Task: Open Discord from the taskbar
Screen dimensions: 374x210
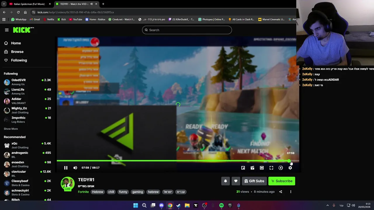Action: (161, 205)
